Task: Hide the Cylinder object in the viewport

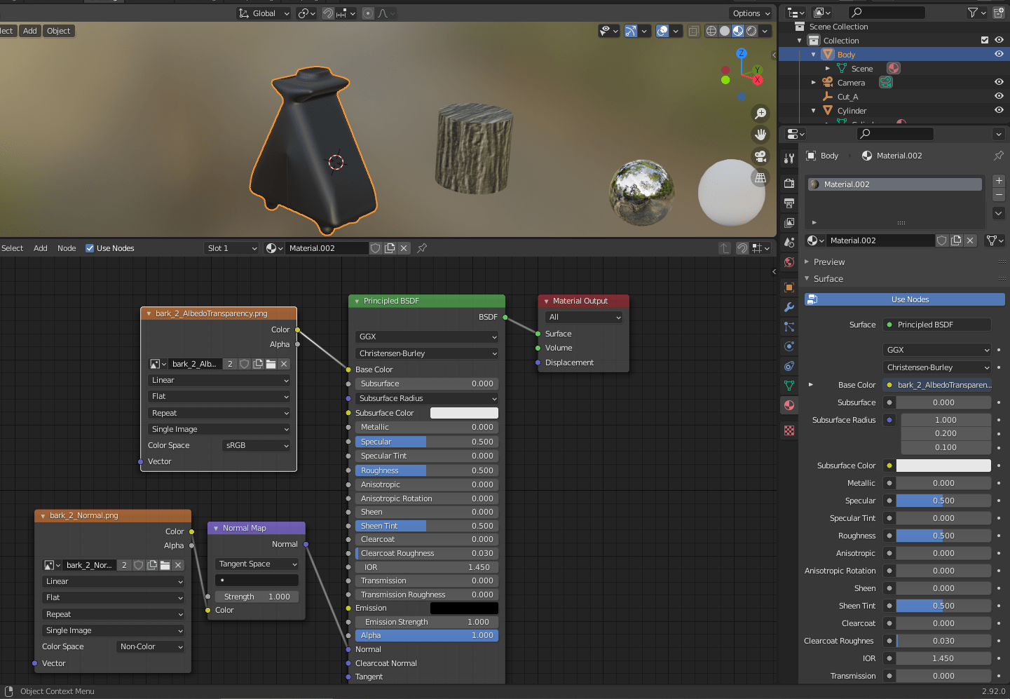Action: pos(999,110)
